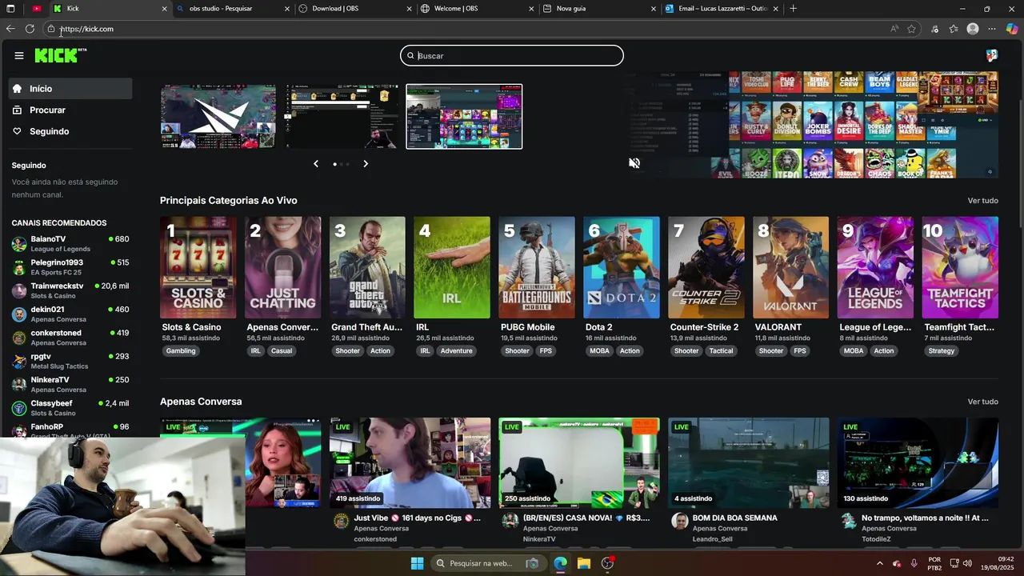
Task: Click the Gambling tag under Slots & Casino
Action: (x=181, y=351)
